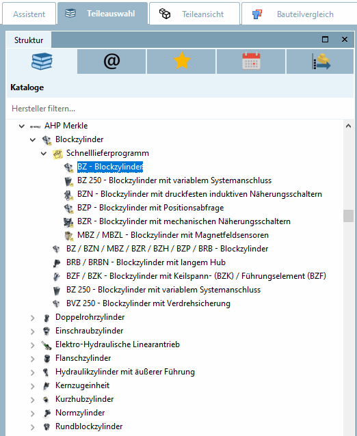Screen dimensions: 357x436
Task: Click the Einschraubzylinder icon
Action: pyautogui.click(x=47, y=331)
